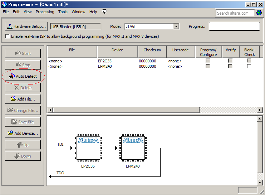Move device Down in chain
Image resolution: width=265 pixels, height=195 pixels.
click(x=23, y=156)
